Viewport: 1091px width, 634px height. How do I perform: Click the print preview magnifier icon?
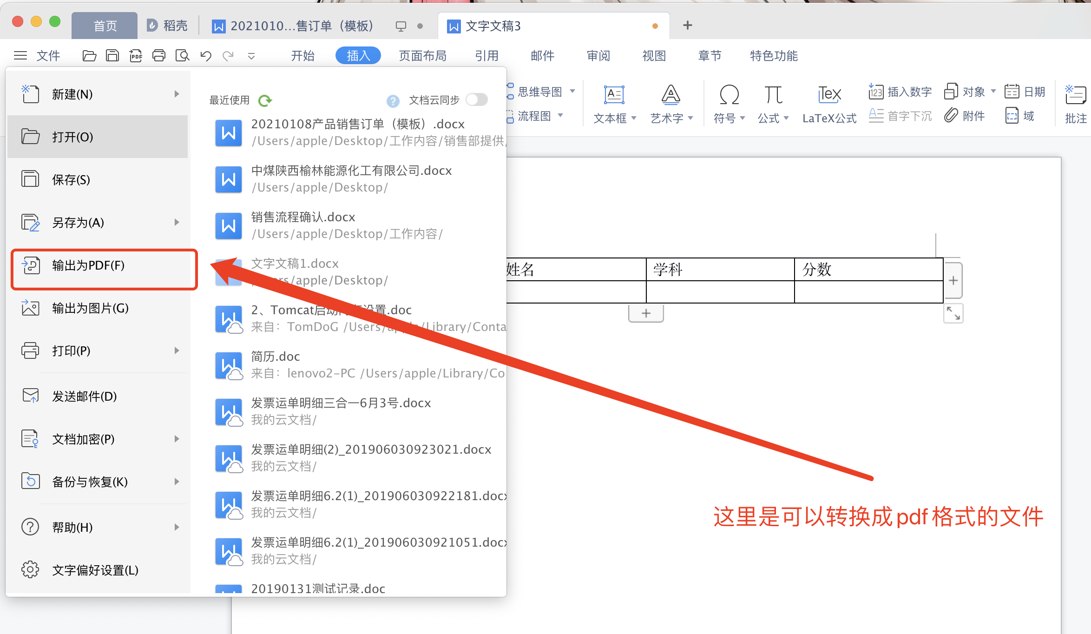tap(182, 56)
